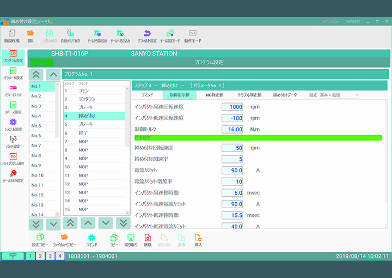Viewport: 392px width, 278px height.
Task: Switch to the NG判定値 tab
Action: click(x=214, y=95)
